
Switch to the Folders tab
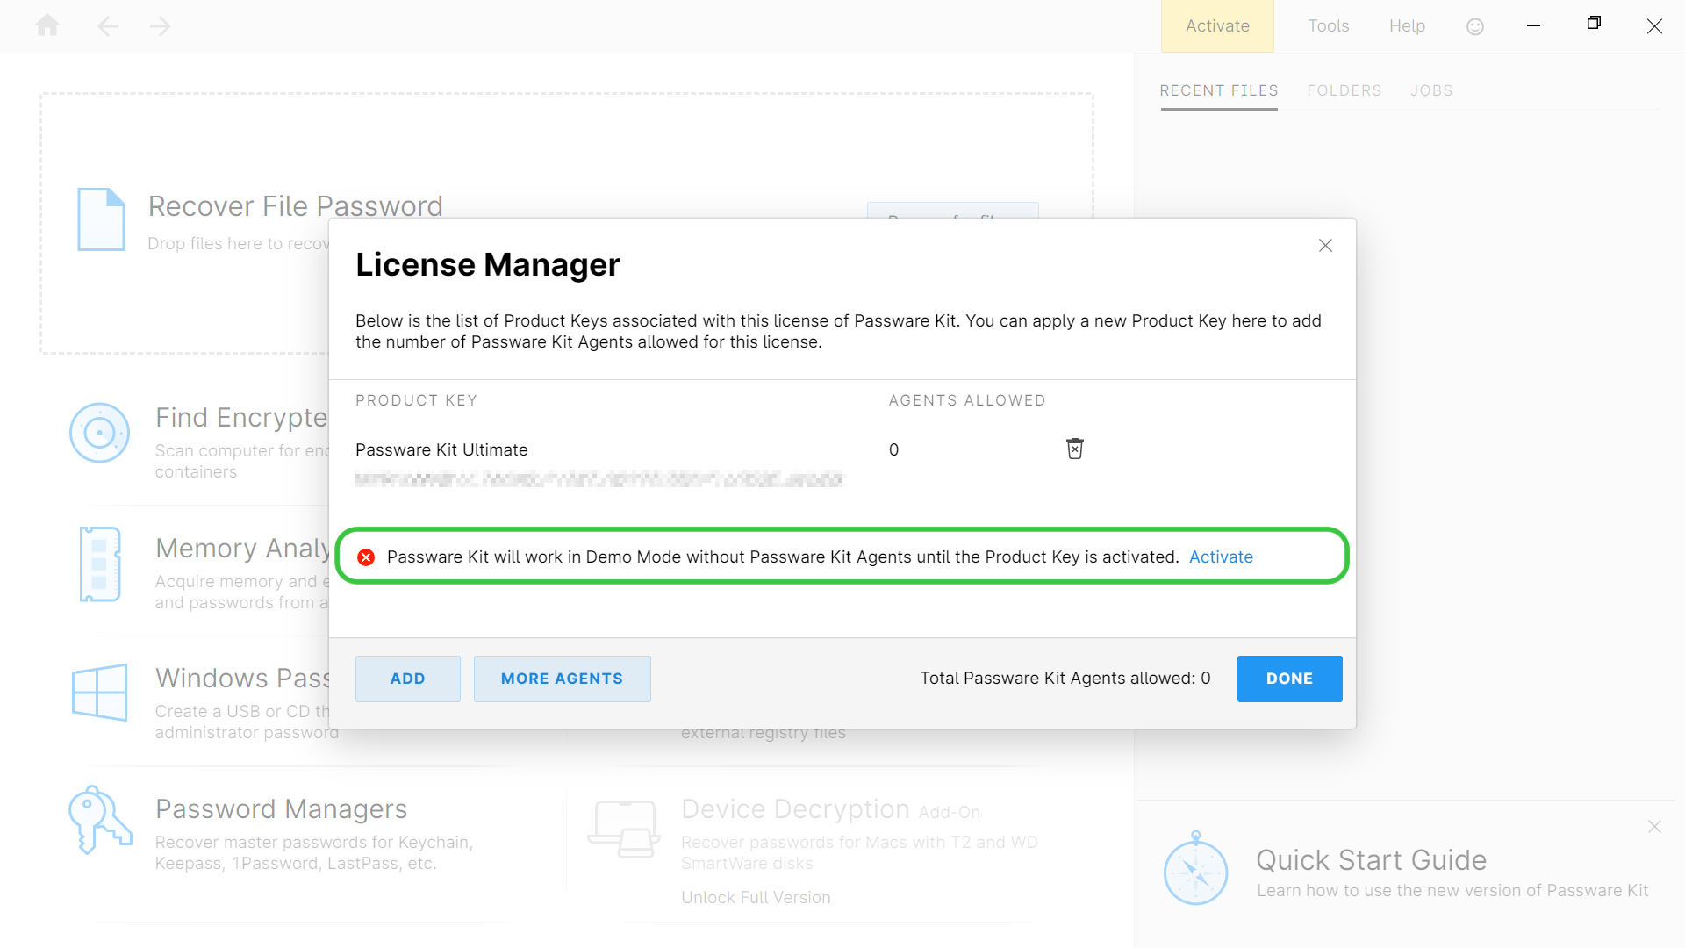pos(1344,90)
